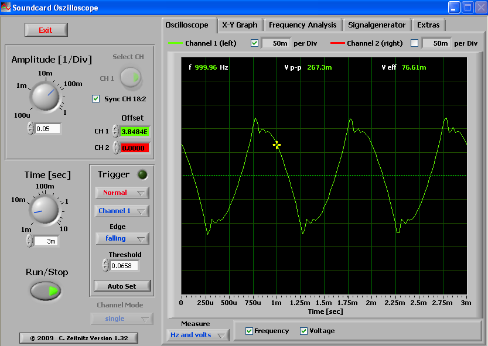The image size is (488, 346).
Task: Click the Amplitude rotary knob
Action: point(46,96)
